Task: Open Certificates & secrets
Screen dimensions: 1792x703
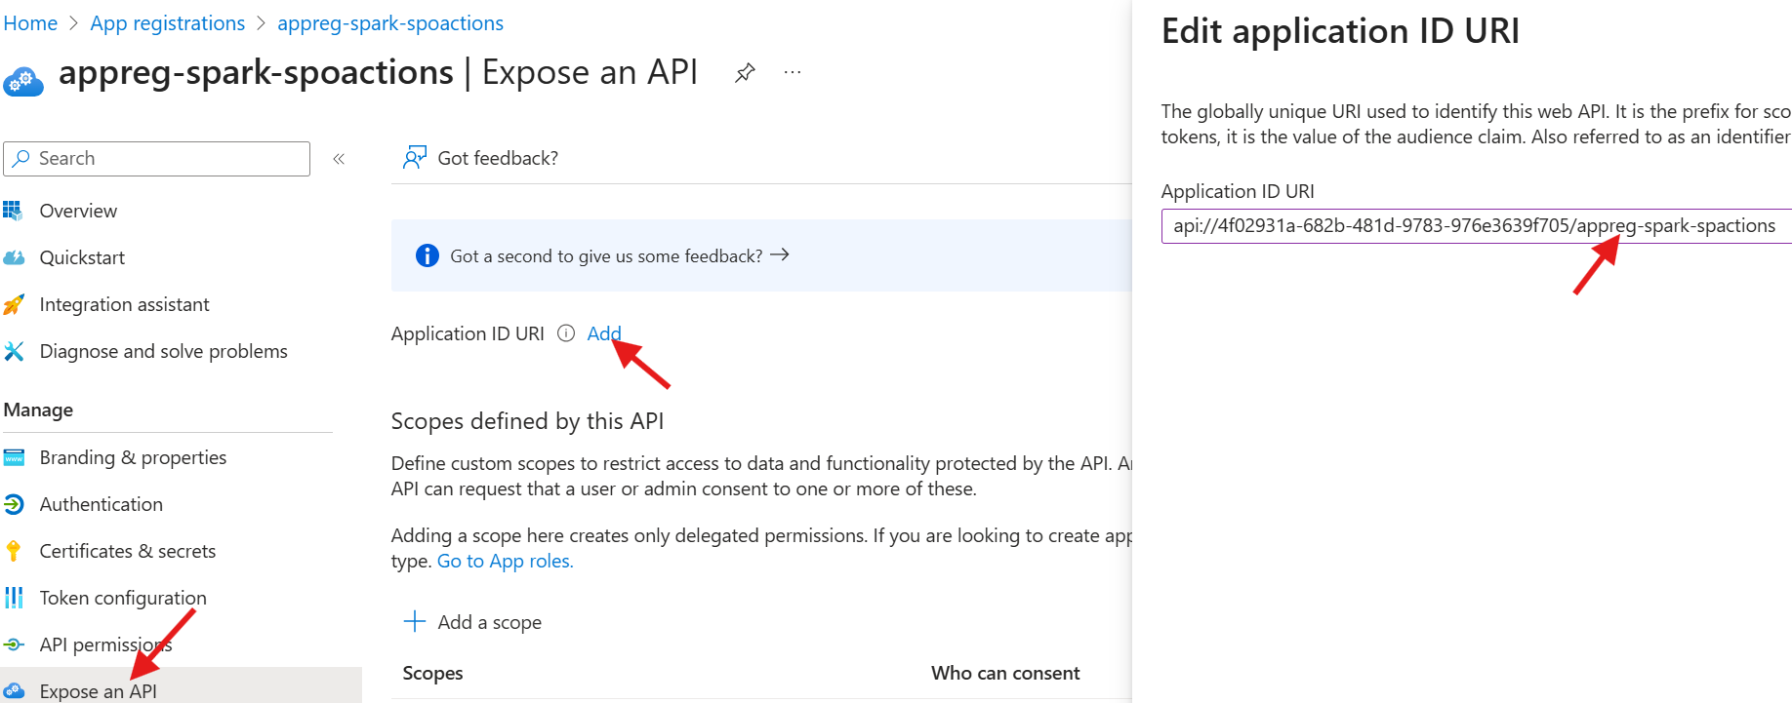Action: point(127,551)
